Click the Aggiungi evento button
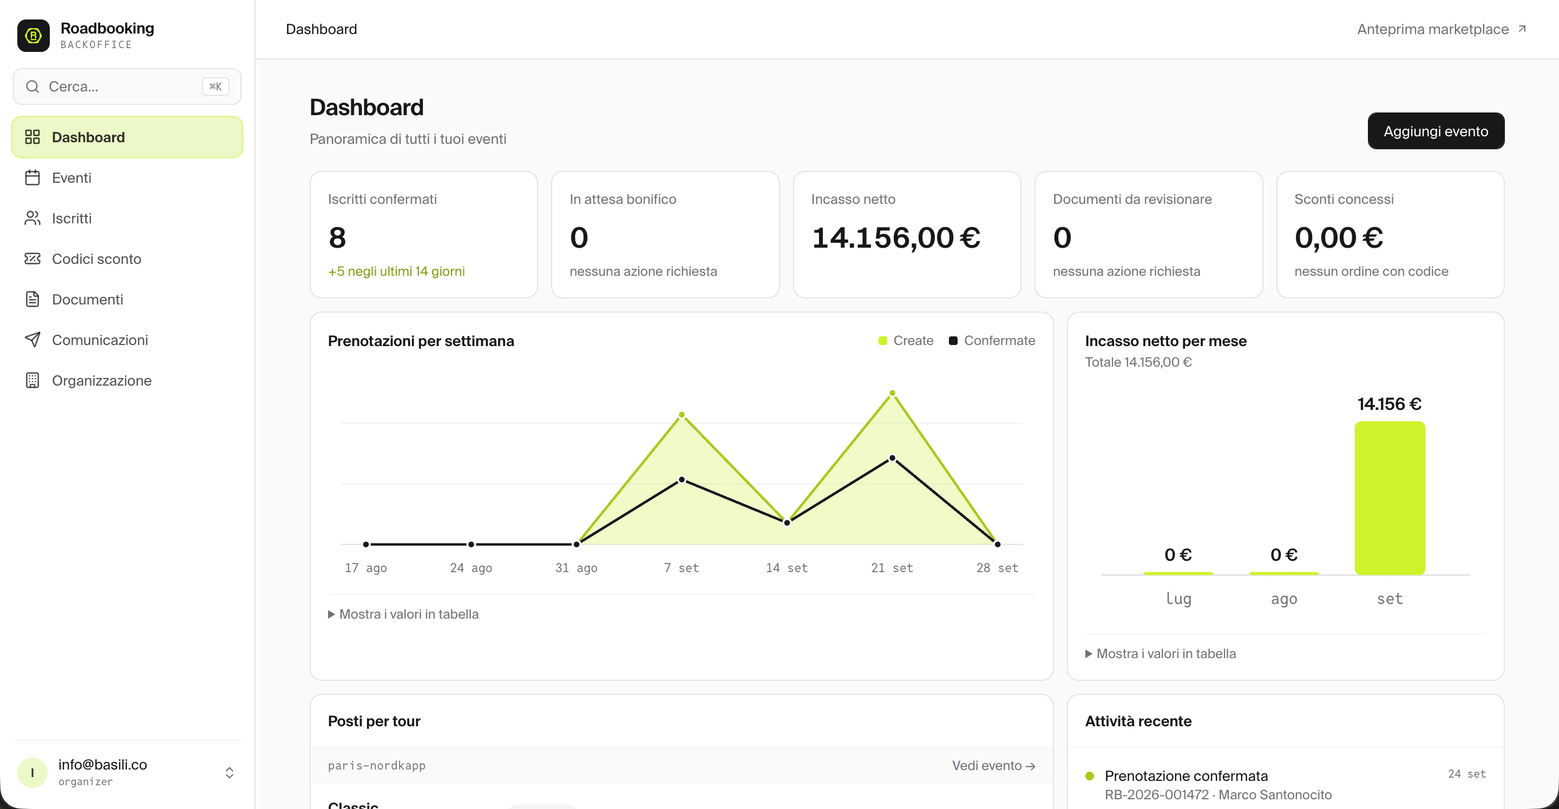Image resolution: width=1559 pixels, height=809 pixels. (1436, 131)
